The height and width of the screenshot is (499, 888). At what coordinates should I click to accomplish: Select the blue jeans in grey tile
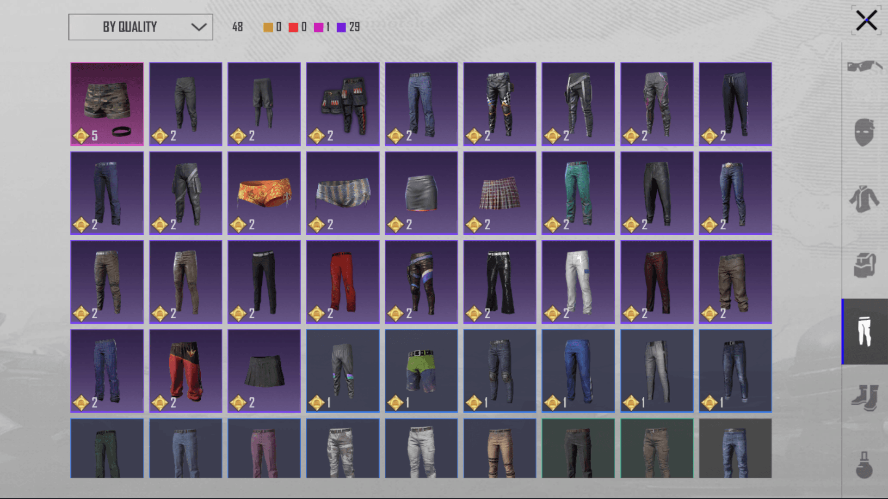click(x=735, y=448)
